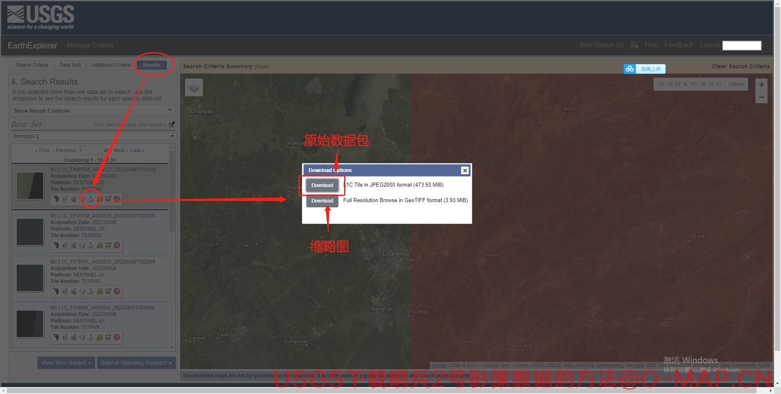Screen dimensions: 781x394
Task: Click the export results icon
Action: (x=172, y=124)
